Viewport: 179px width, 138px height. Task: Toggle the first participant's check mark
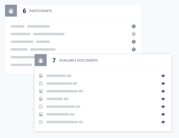(x=134, y=26)
